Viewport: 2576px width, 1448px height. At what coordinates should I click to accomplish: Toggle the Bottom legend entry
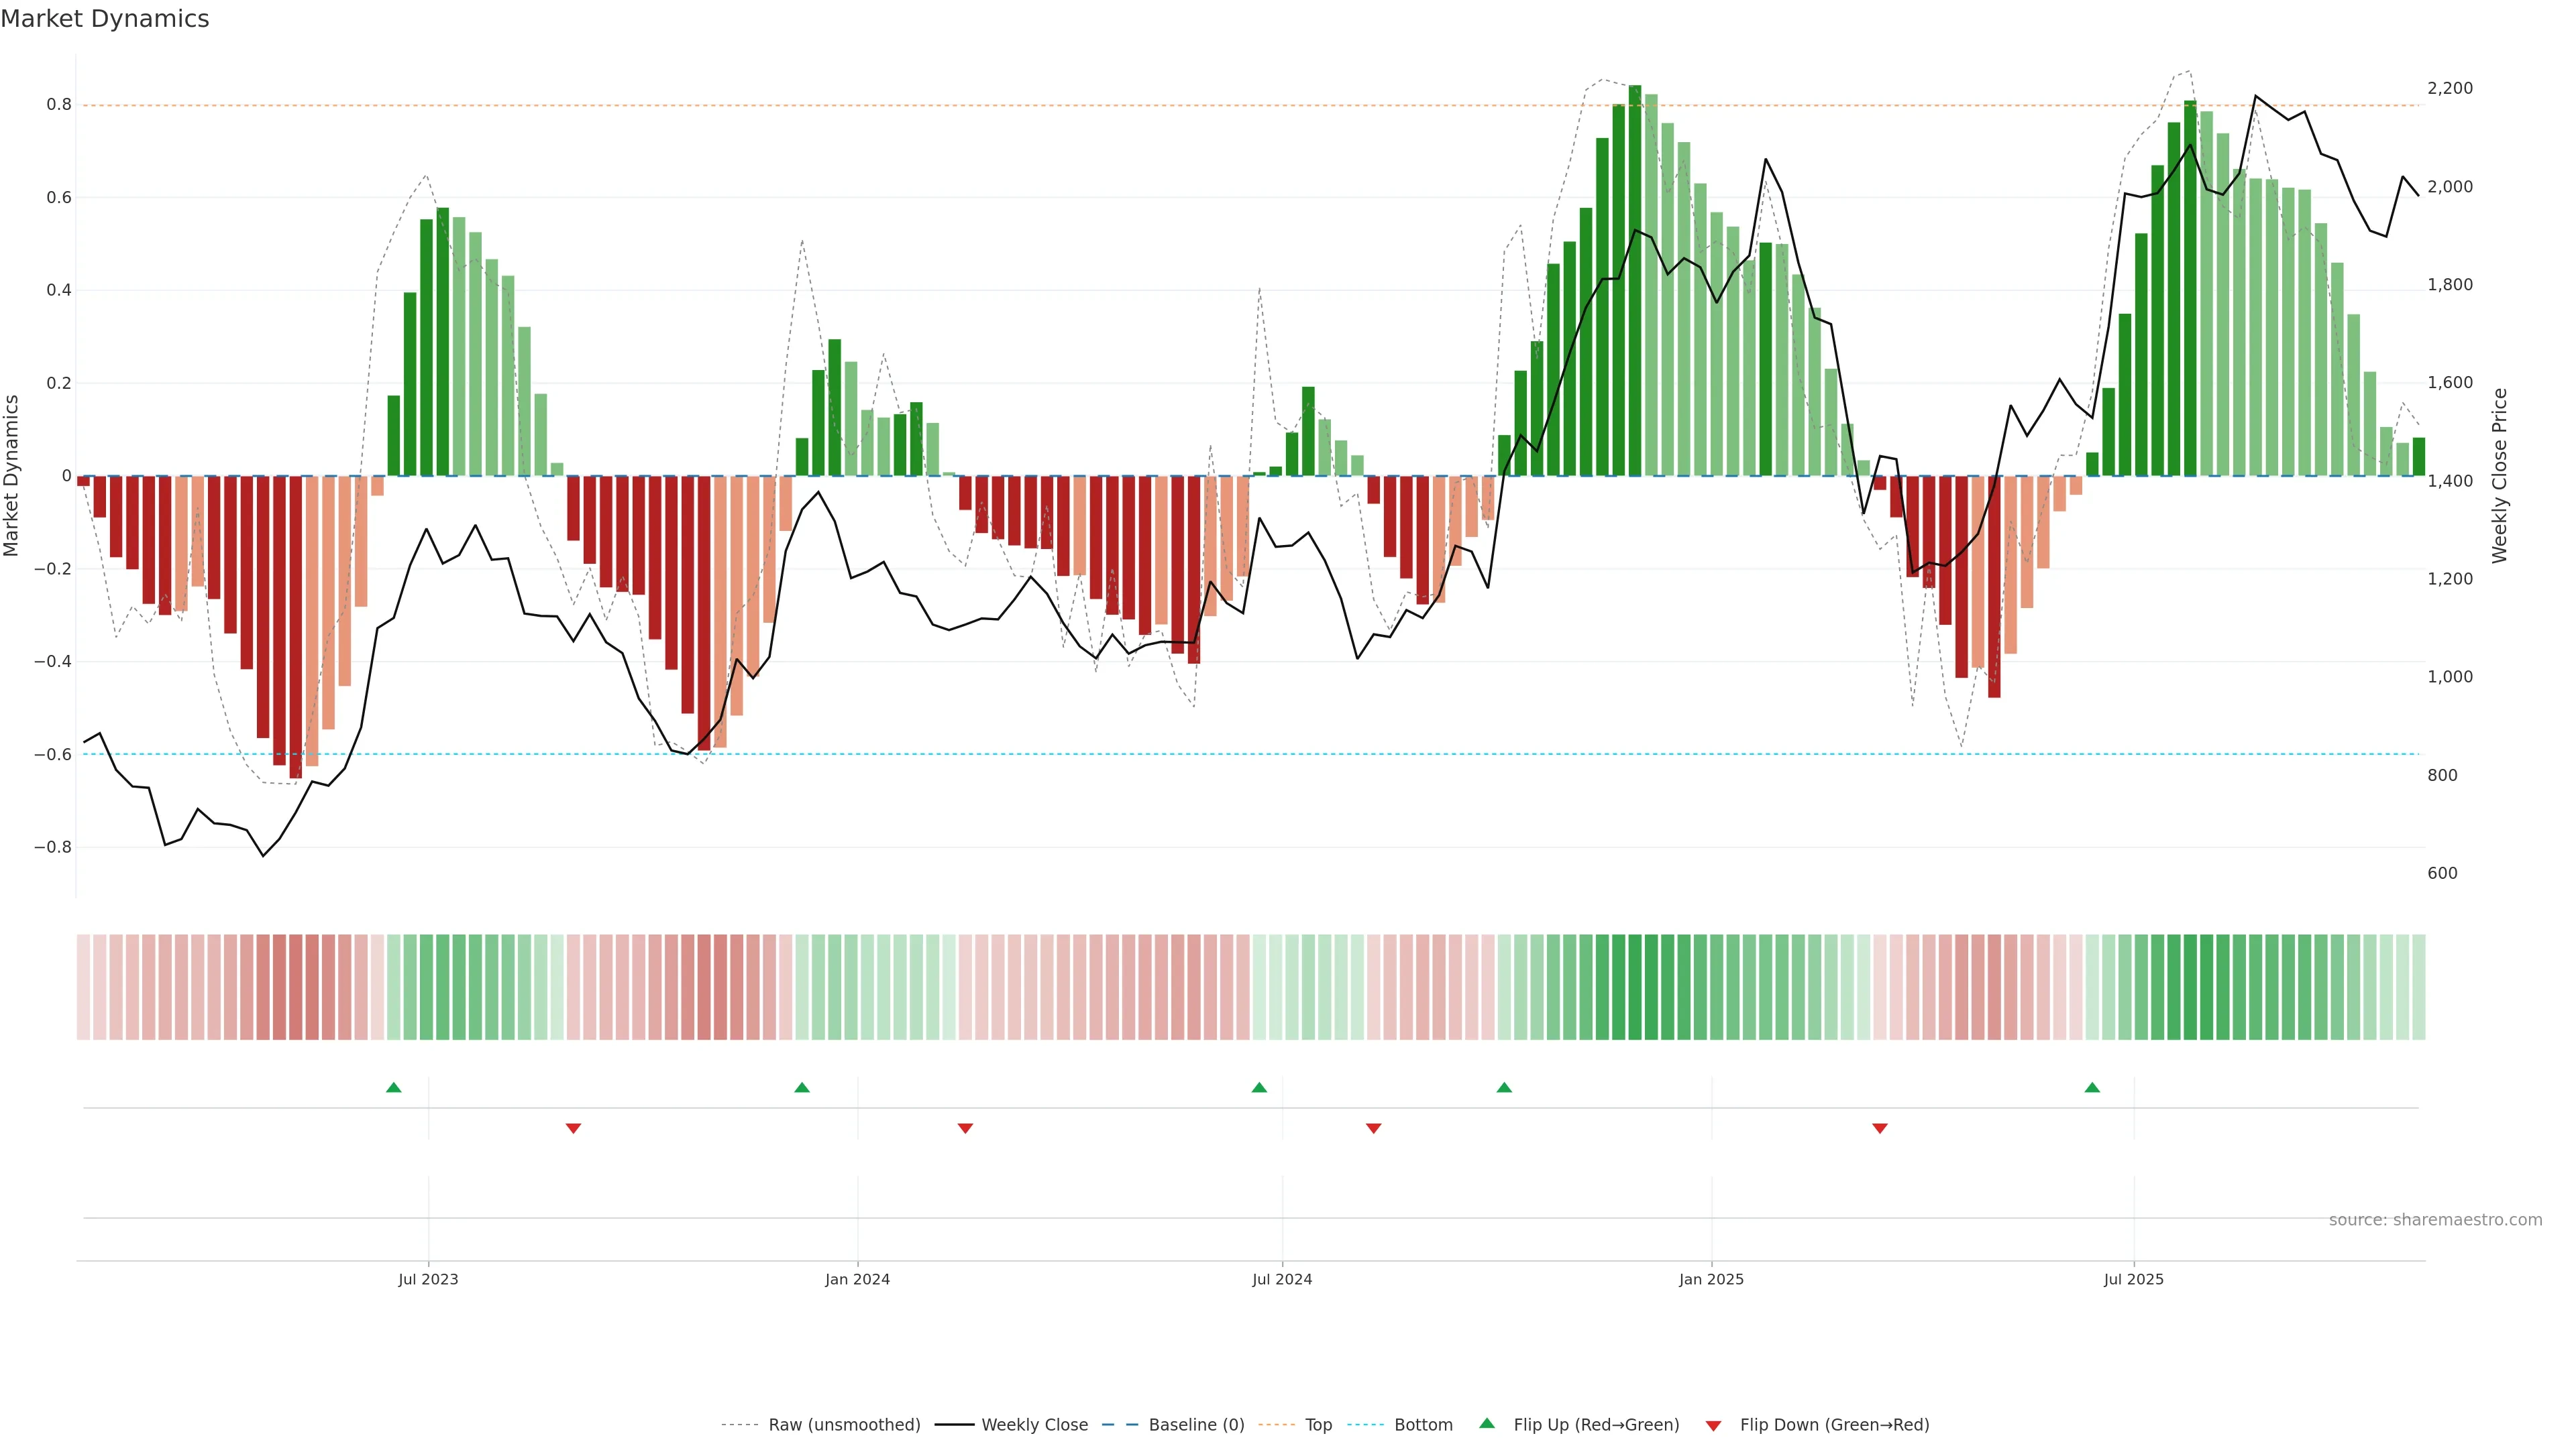click(x=1423, y=1425)
